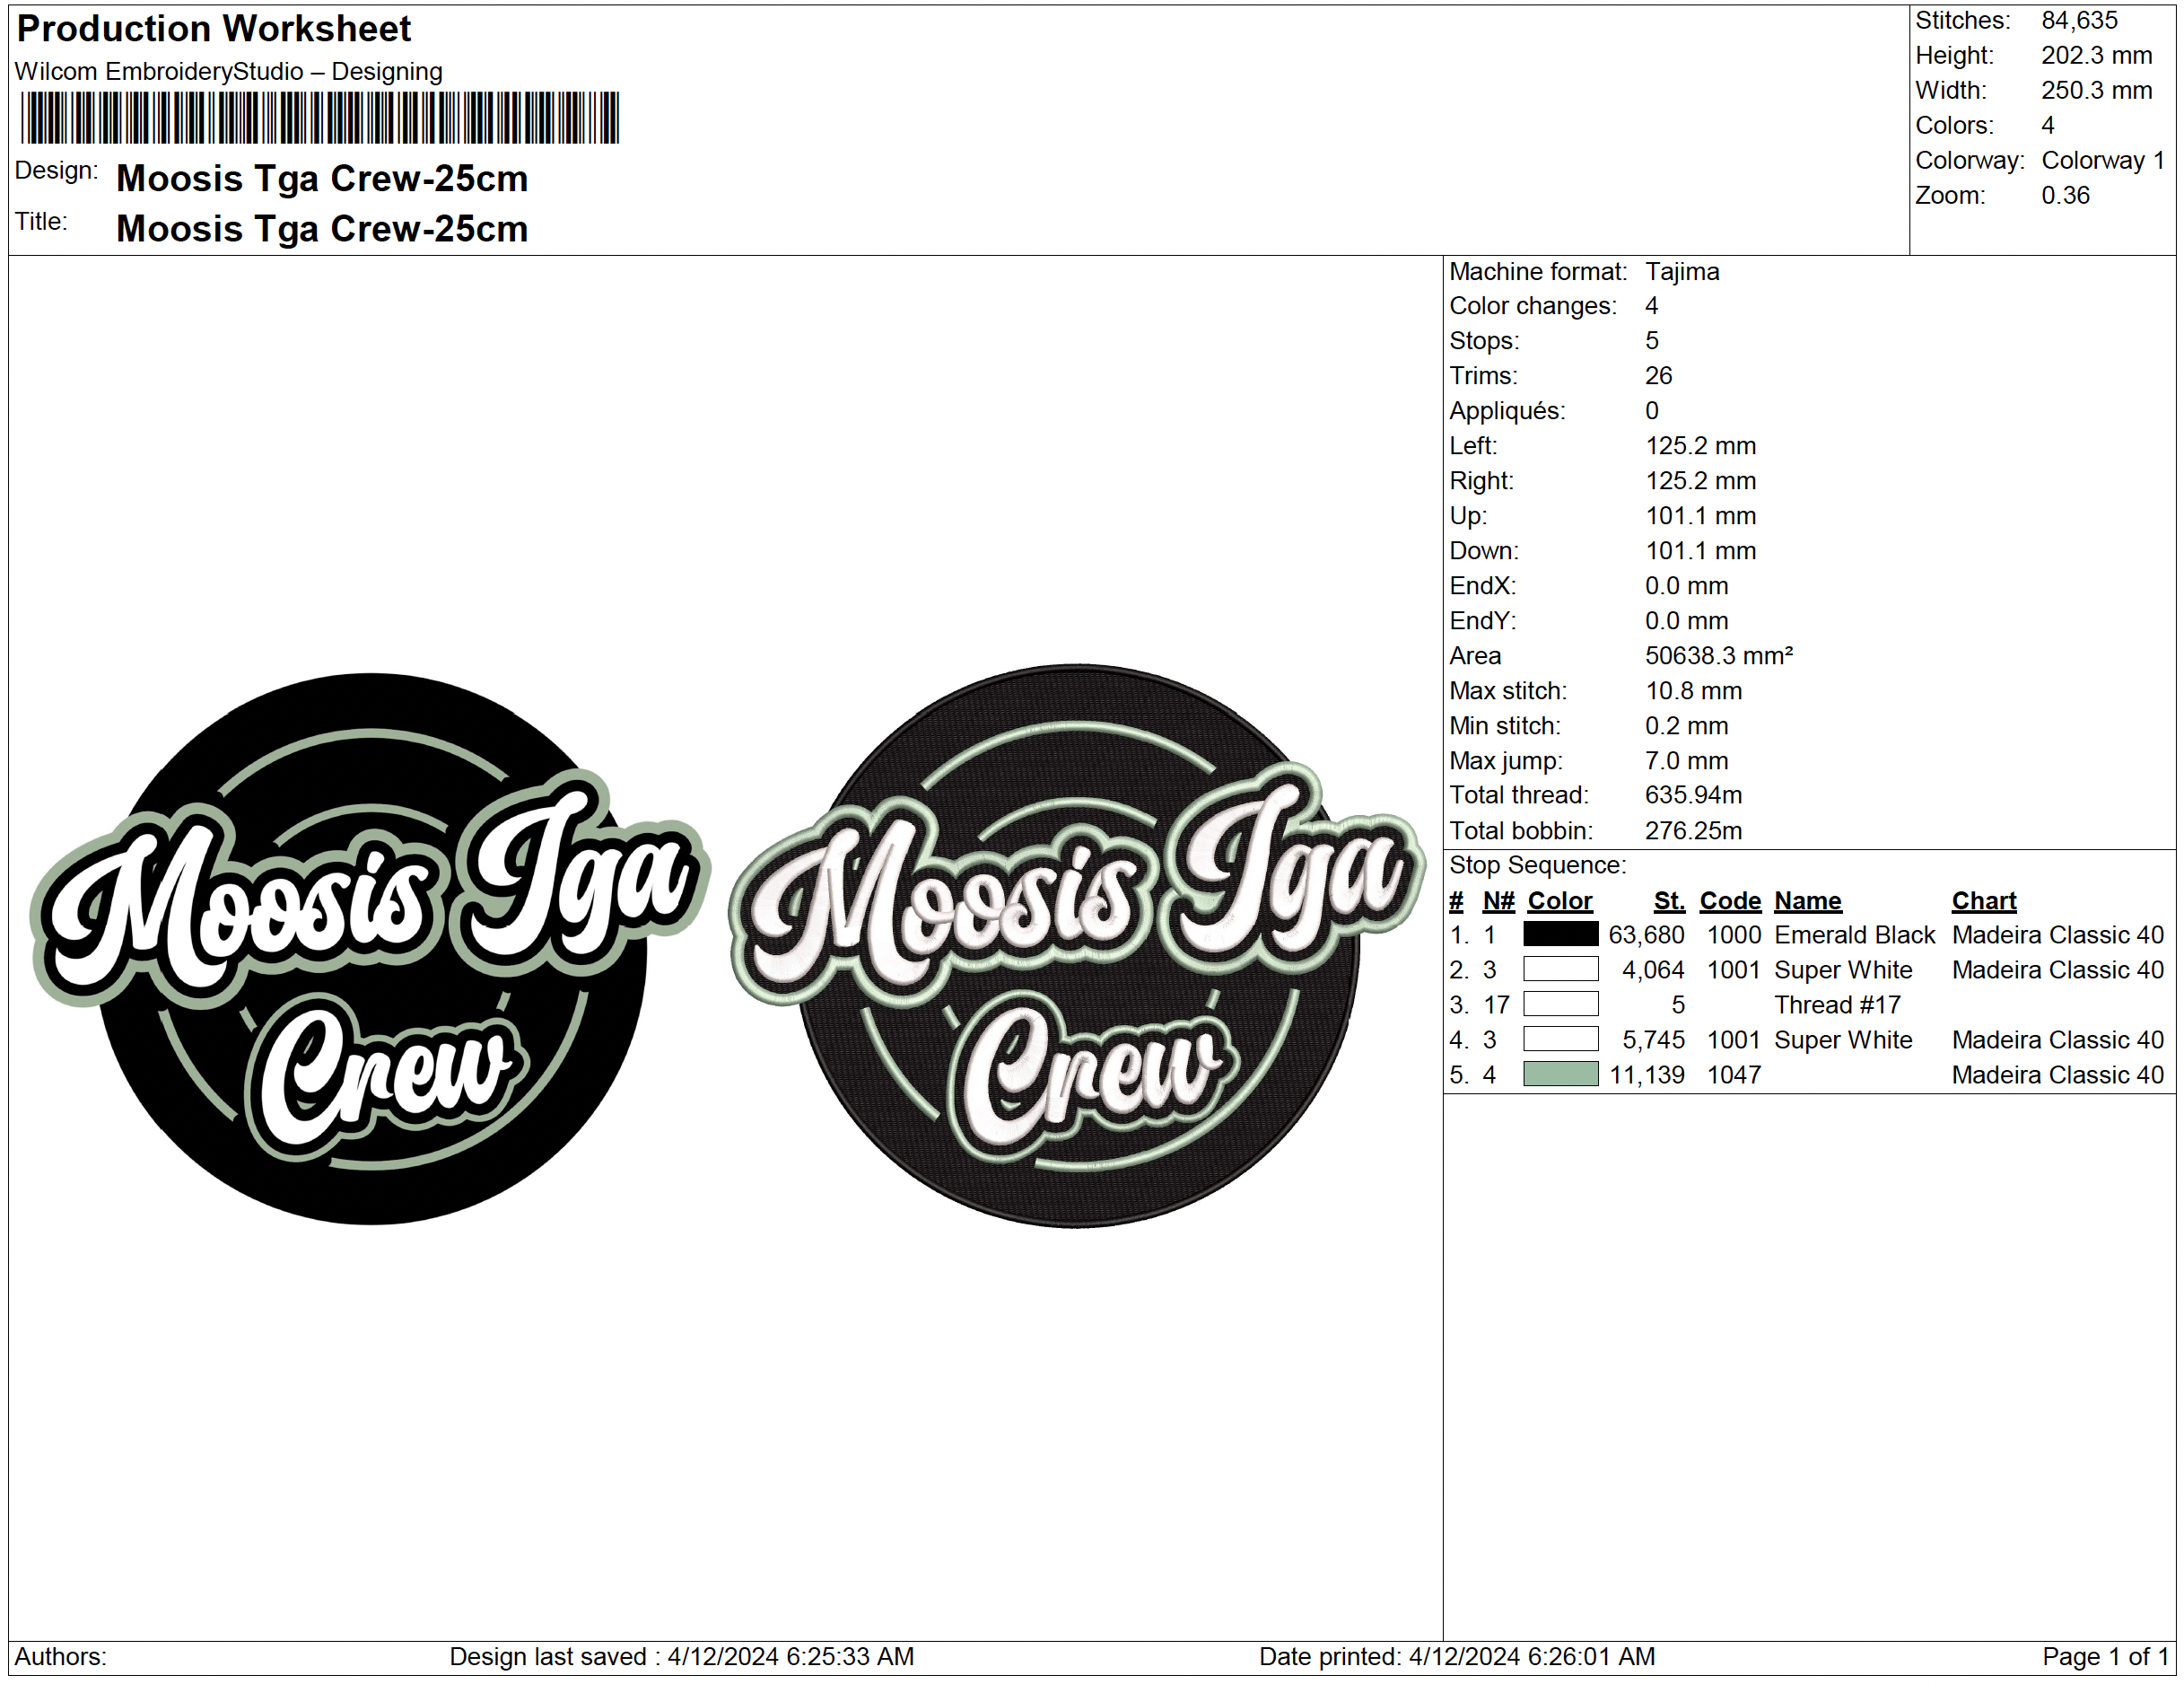Image resolution: width=2184 pixels, height=1684 pixels.
Task: Click the barcode under the worksheet header
Action: (x=320, y=118)
